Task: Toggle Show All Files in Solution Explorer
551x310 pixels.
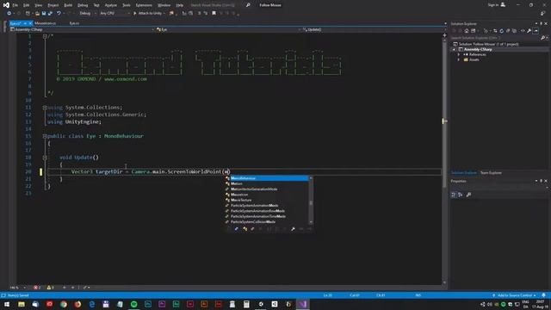Action: [x=515, y=31]
